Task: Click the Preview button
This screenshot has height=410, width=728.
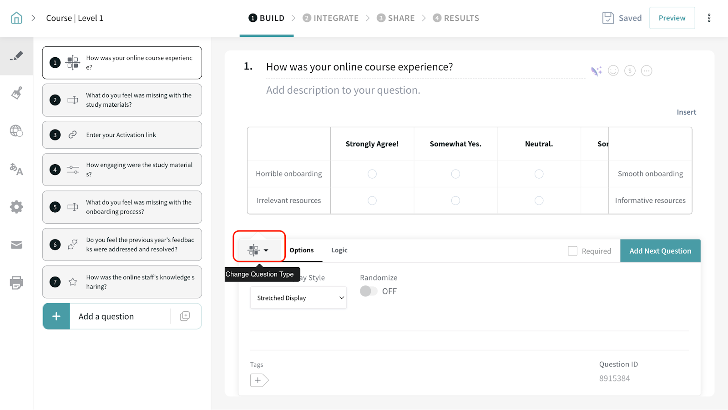Action: tap(672, 18)
